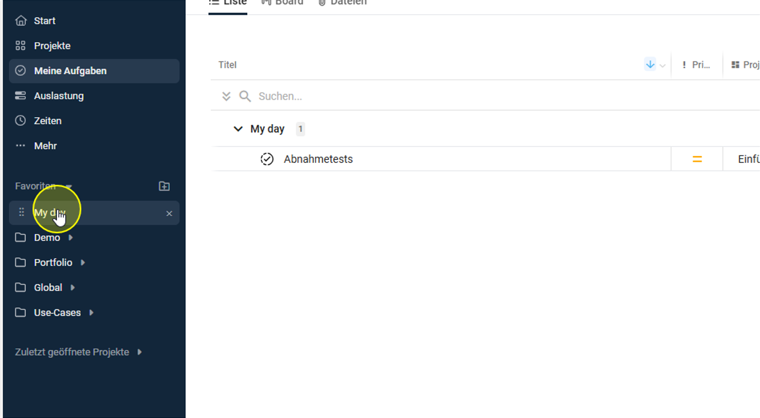Collapse the My day group chevron
The height and width of the screenshot is (418, 760).
point(238,129)
